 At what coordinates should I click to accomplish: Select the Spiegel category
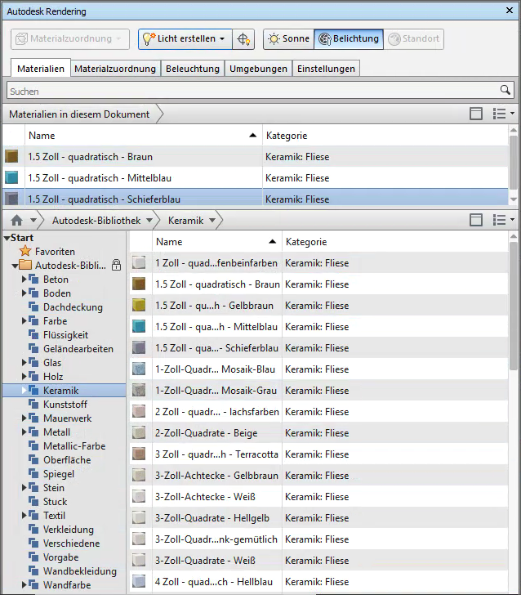[59, 473]
